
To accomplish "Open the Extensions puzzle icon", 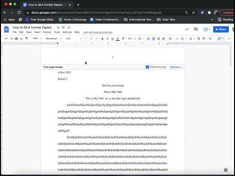I will pyautogui.click(x=210, y=13).
